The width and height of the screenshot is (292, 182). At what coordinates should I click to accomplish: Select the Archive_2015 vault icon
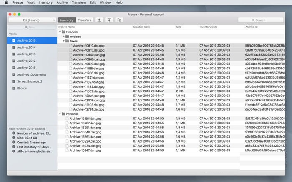[x=13, y=40]
